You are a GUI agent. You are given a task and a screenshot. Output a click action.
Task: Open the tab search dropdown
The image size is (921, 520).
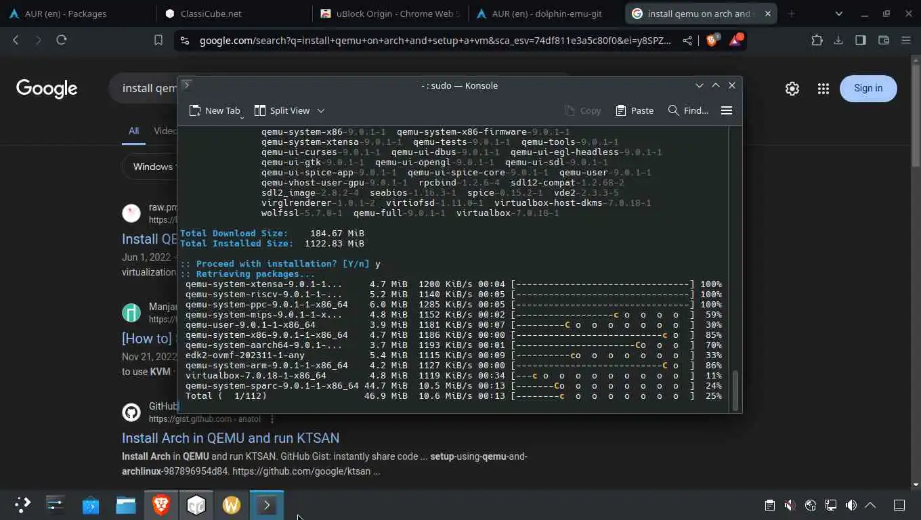pos(839,14)
